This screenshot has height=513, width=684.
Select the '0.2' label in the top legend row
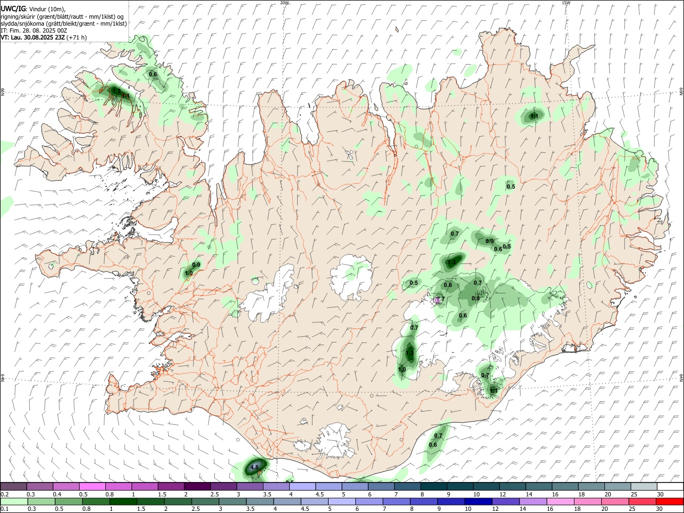tap(4, 494)
